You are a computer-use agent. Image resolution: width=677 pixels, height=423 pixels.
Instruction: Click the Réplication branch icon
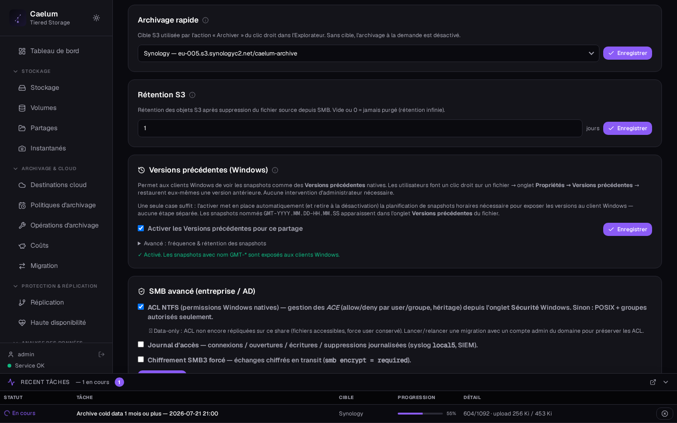[x=22, y=303]
